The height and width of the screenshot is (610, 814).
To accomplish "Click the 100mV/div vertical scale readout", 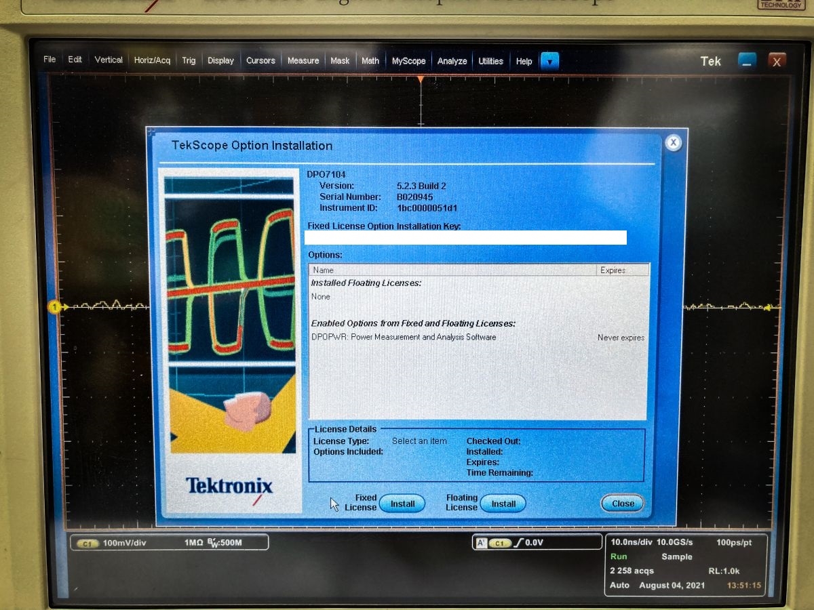I will click(x=125, y=543).
